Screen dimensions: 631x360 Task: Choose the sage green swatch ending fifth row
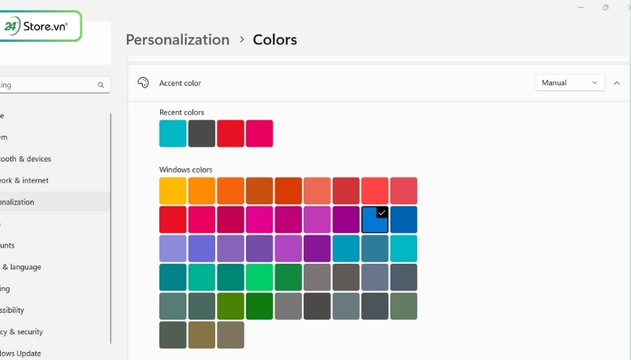(x=404, y=306)
